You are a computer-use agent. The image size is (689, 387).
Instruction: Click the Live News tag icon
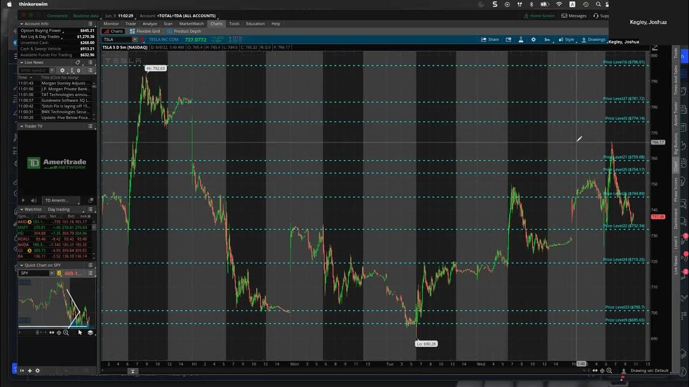click(x=78, y=62)
